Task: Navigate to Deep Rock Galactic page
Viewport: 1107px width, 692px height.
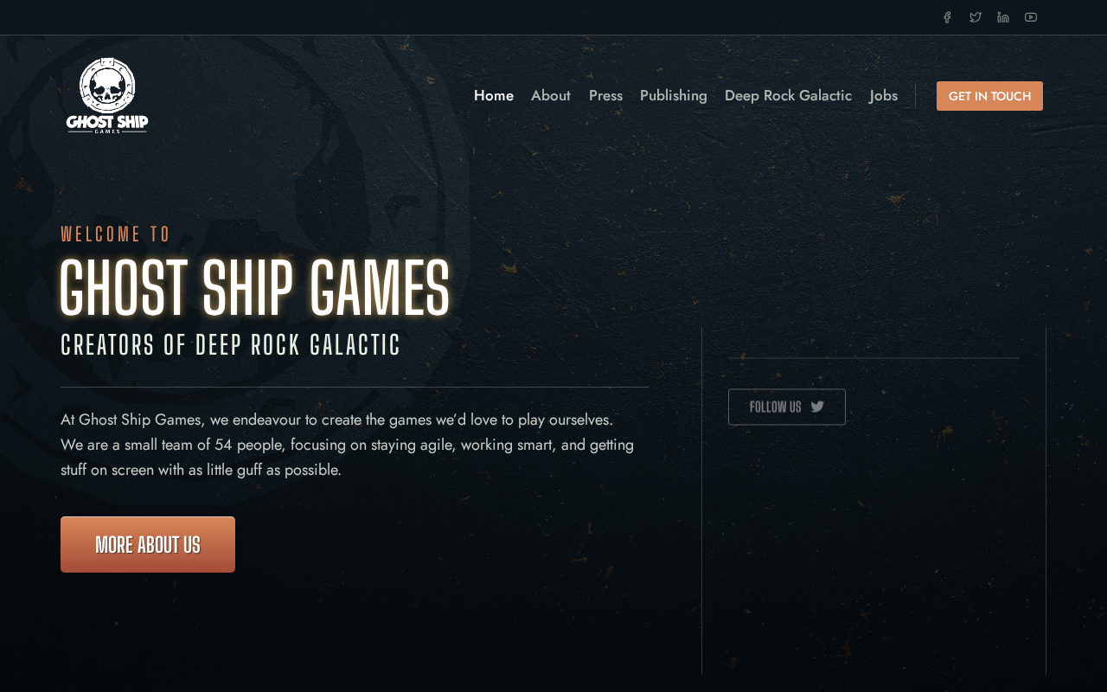Action: point(788,96)
